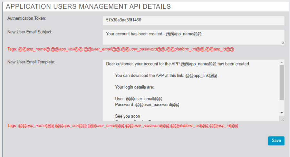Screen dimensions: 290x157
Task: Click the "Authentication Token:" label
Action: point(27,18)
